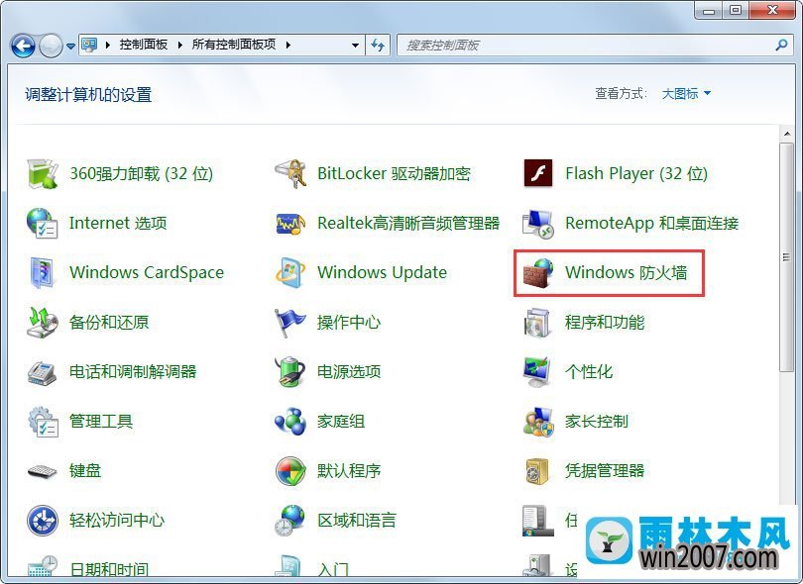The width and height of the screenshot is (803, 584).
Task: Open the Windows Update icon
Action: (290, 272)
